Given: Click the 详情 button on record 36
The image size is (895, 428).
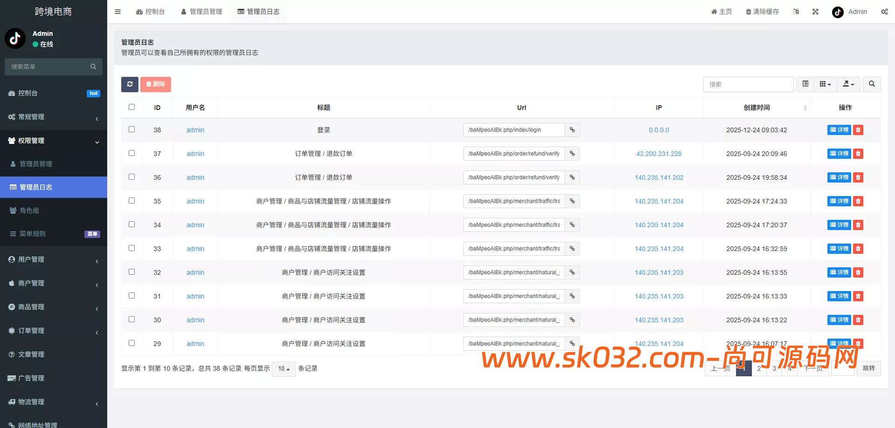Looking at the screenshot, I should (x=839, y=177).
